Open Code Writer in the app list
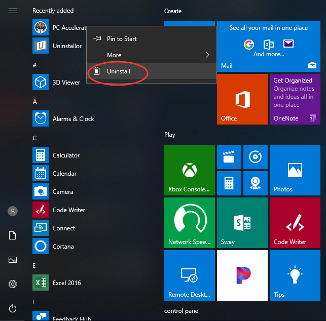The width and height of the screenshot is (326, 321). point(59,210)
